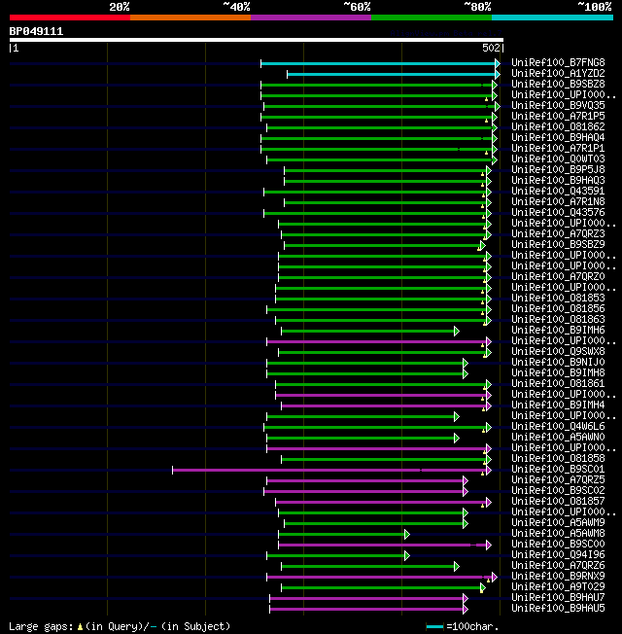
Task: Select the UniRef100_A7QRZ6 label
Action: click(x=558, y=565)
